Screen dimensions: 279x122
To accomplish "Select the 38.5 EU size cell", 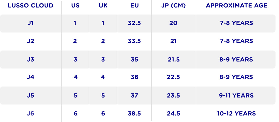I will (x=134, y=113).
